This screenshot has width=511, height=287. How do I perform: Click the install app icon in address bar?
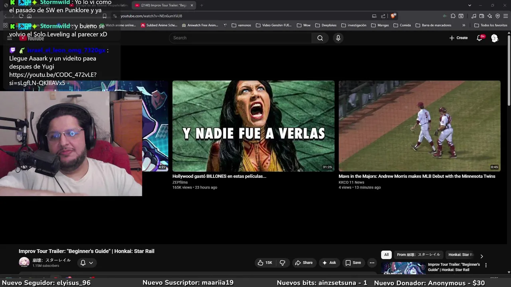(x=374, y=16)
